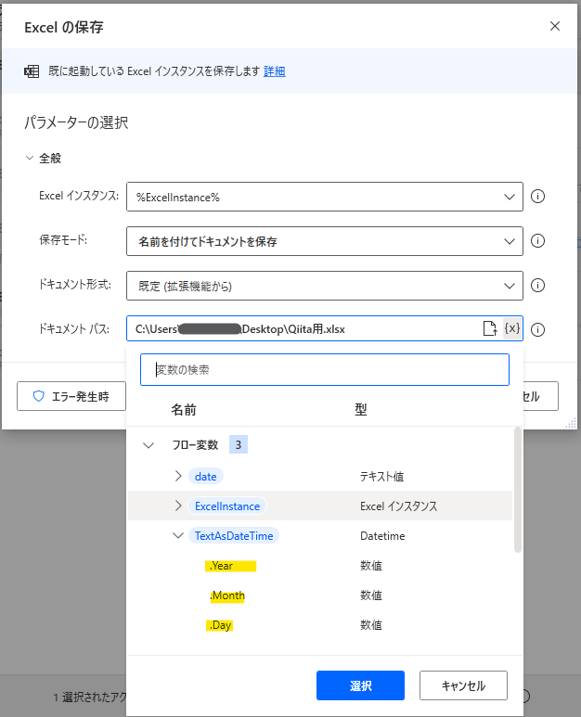Show info for ドキュメント パス
This screenshot has width=581, height=717.
tap(537, 329)
